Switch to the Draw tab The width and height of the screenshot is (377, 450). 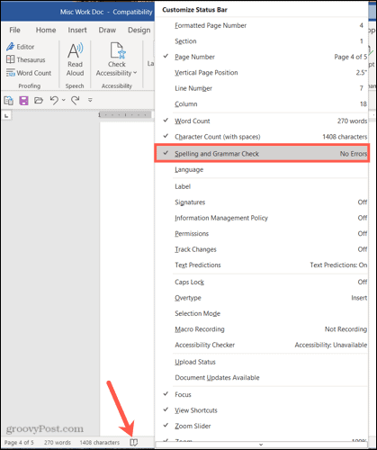click(x=107, y=30)
